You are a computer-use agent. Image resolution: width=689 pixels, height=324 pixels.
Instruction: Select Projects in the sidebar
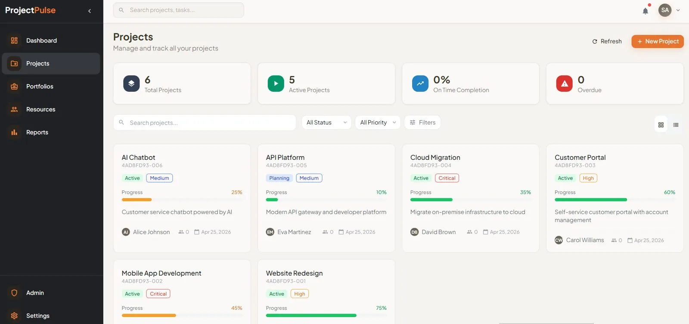(x=51, y=63)
